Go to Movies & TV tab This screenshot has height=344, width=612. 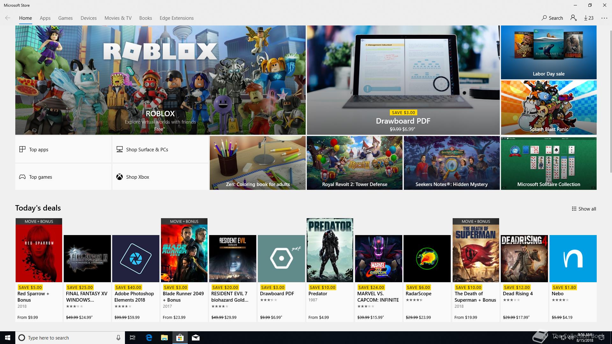[x=118, y=18]
